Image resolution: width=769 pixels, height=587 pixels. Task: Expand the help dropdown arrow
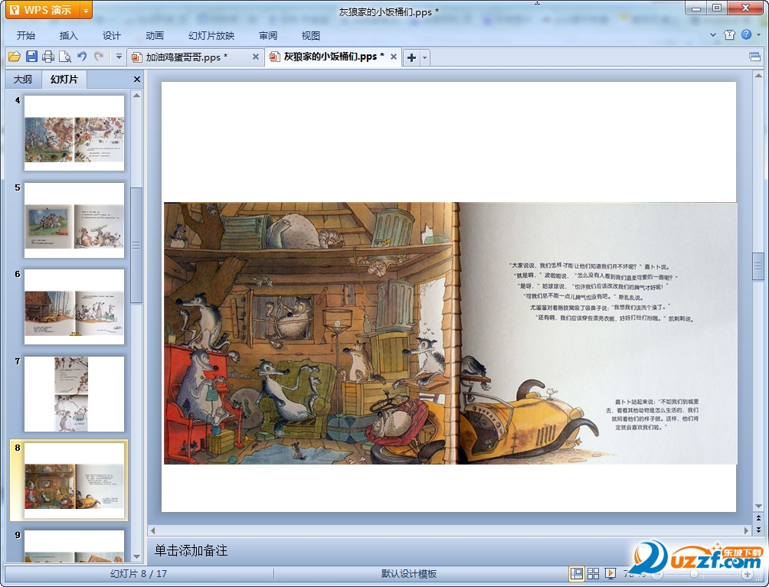(759, 34)
